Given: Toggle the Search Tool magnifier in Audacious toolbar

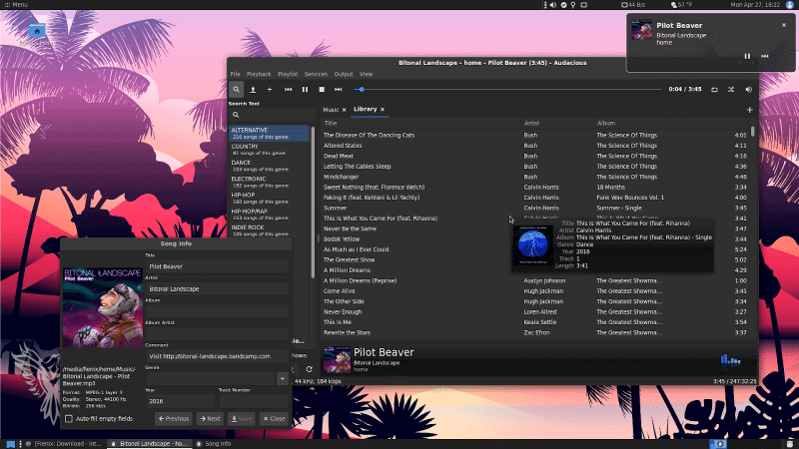Looking at the screenshot, I should click(x=236, y=89).
